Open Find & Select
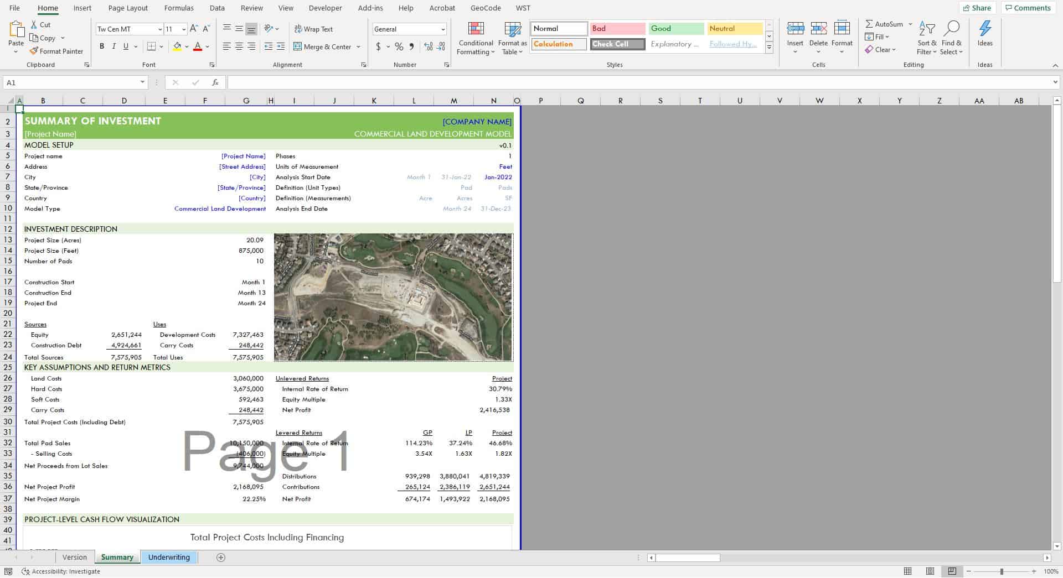This screenshot has width=1063, height=578. [x=952, y=38]
